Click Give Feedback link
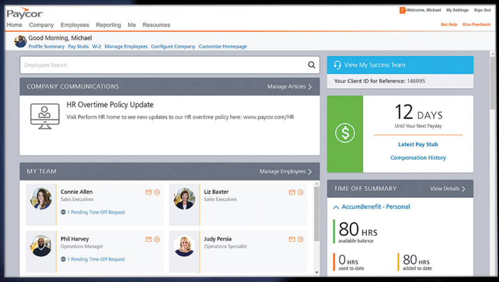This screenshot has height=282, width=499. [x=477, y=24]
